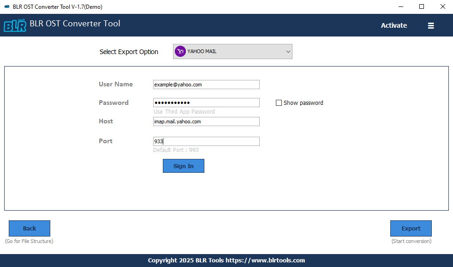Edit the Port number field
The image size is (453, 267).
click(x=206, y=141)
